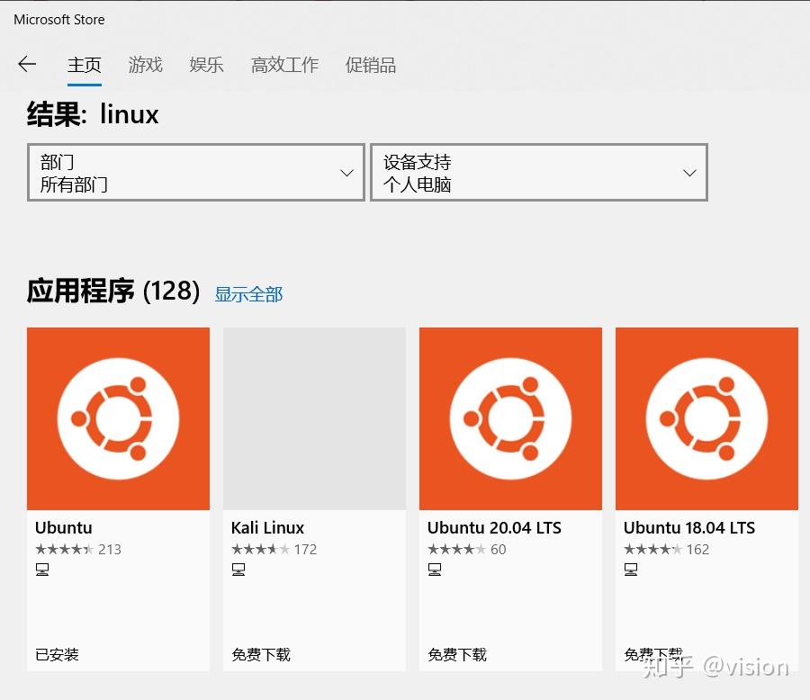
Task: Switch to the 娱乐 entertainment tab
Action: [x=207, y=65]
